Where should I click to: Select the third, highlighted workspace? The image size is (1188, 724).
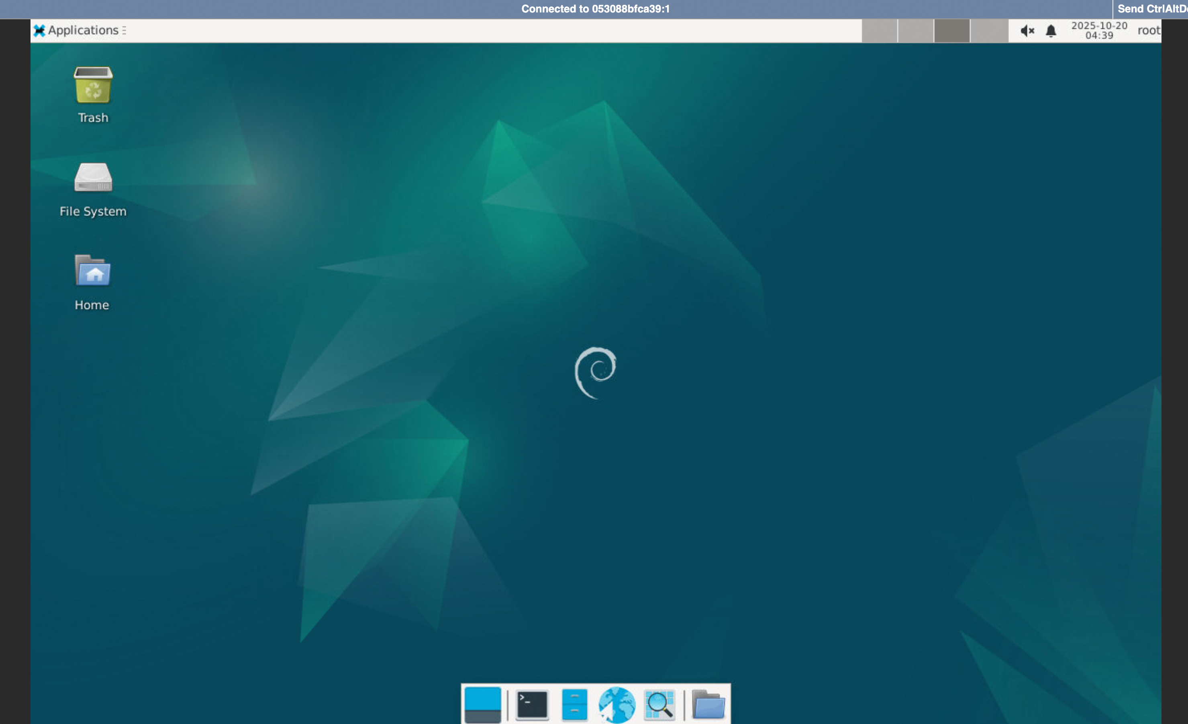click(952, 31)
